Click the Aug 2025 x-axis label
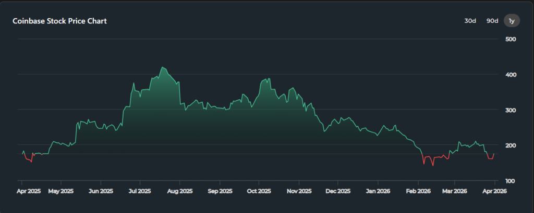This screenshot has width=534, height=213. (180, 191)
